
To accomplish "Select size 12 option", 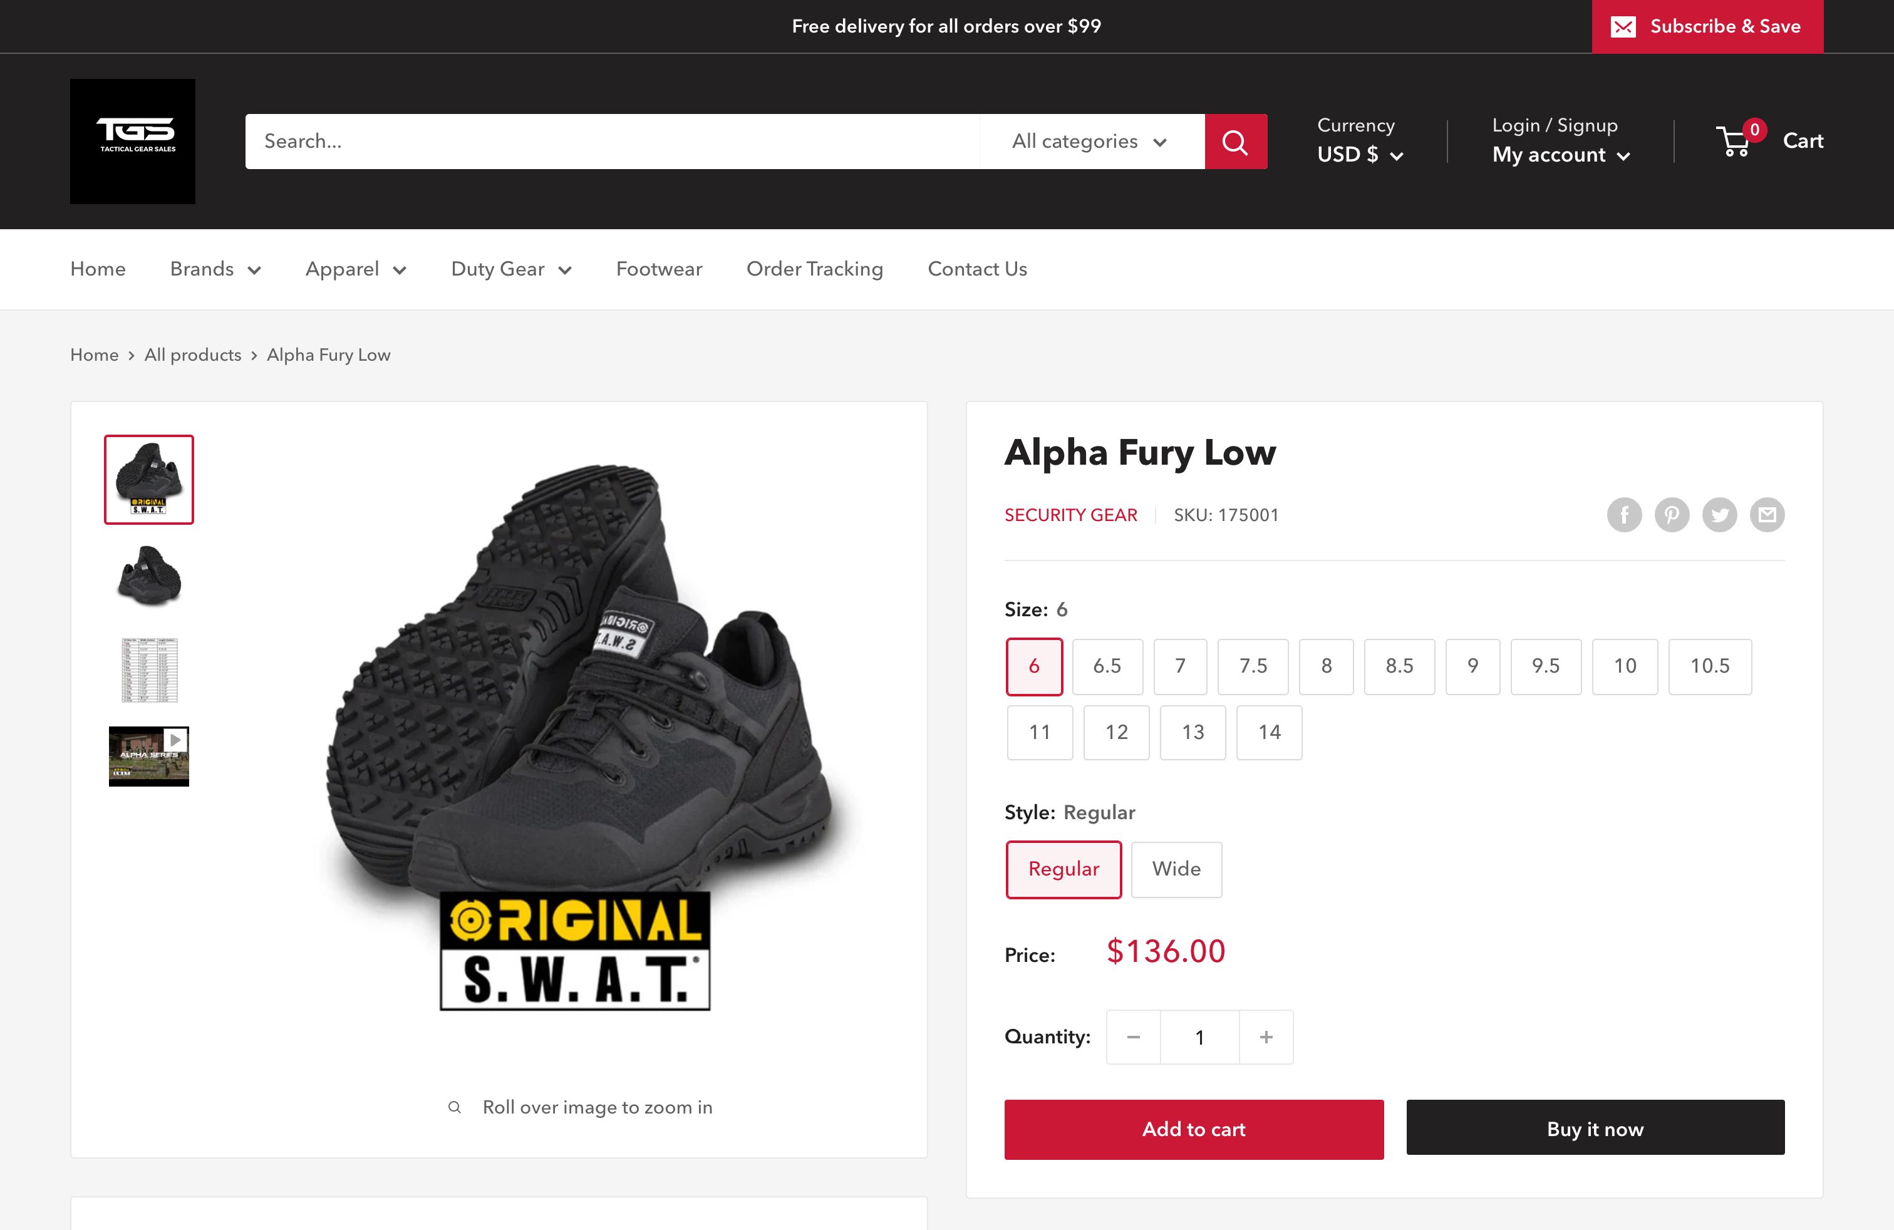I will [x=1115, y=732].
